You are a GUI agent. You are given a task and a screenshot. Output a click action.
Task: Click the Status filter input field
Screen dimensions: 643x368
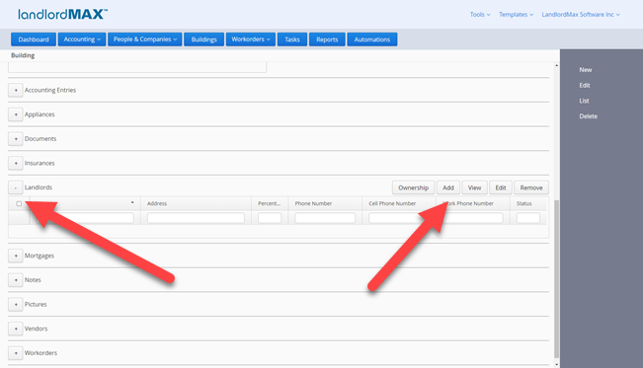pyautogui.click(x=528, y=218)
